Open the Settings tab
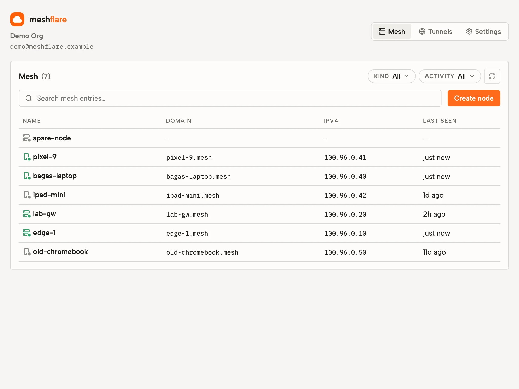Image resolution: width=519 pixels, height=389 pixels. 483,31
